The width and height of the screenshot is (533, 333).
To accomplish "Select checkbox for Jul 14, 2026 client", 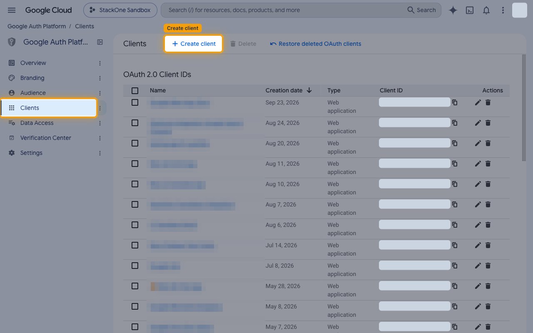I will point(135,245).
